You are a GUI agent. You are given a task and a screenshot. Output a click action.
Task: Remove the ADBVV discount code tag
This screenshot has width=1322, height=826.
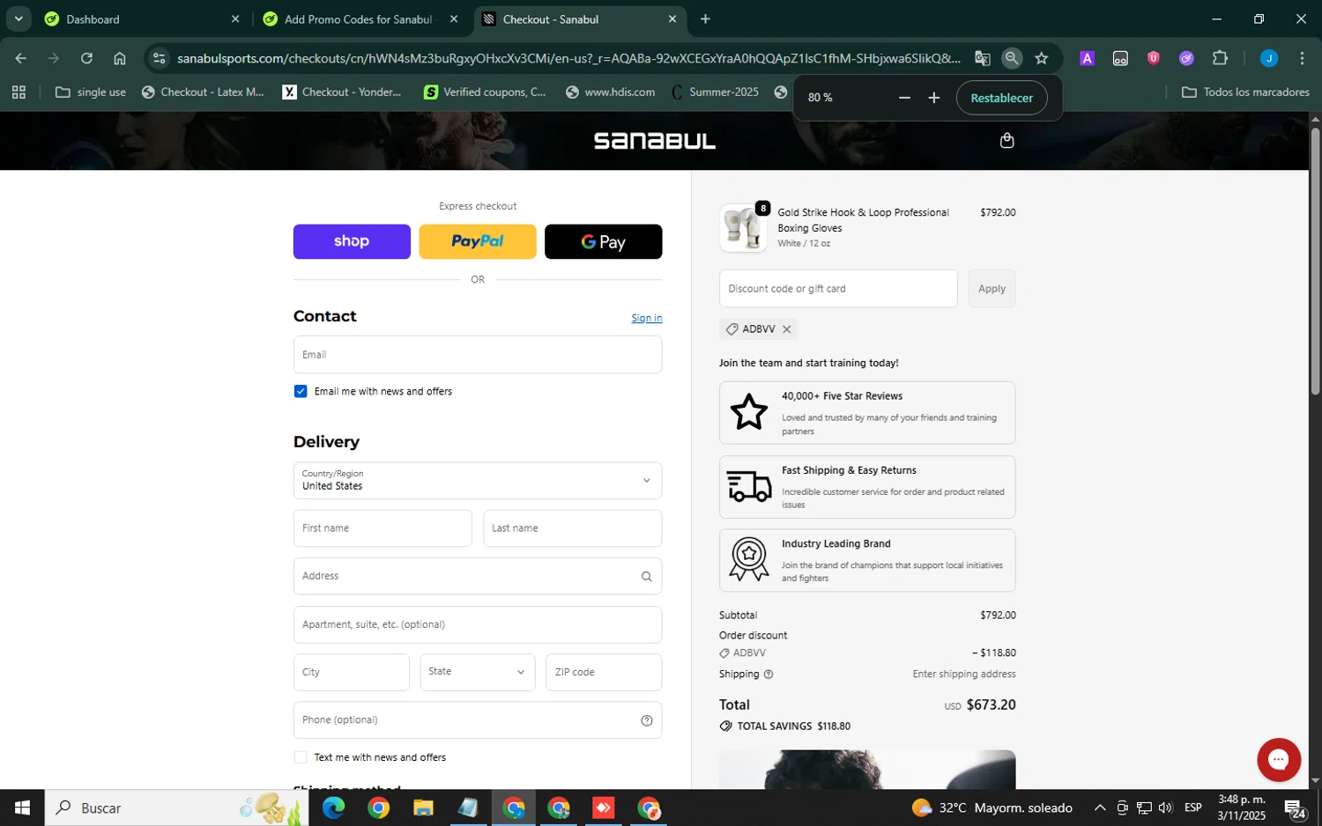click(787, 329)
